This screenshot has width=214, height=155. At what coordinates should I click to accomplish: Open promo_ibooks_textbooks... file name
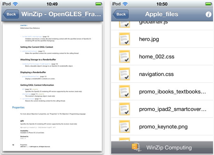pos(172,92)
